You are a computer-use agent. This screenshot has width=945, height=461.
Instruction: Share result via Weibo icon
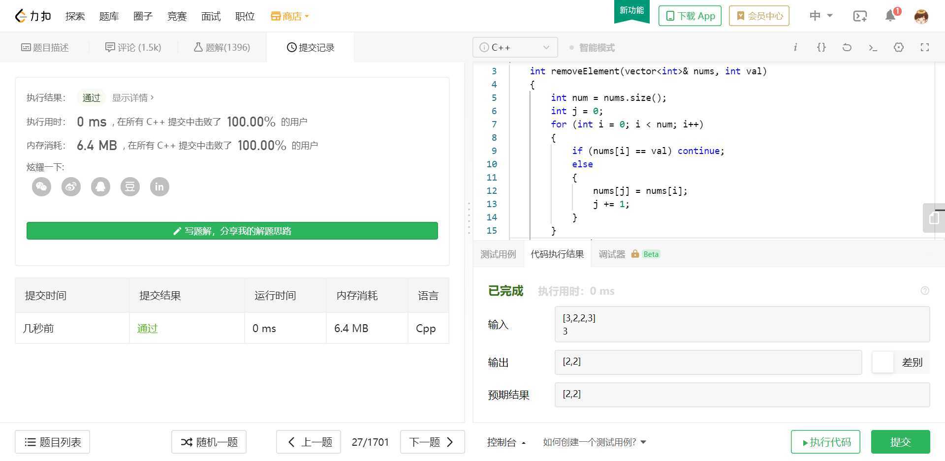pos(71,187)
